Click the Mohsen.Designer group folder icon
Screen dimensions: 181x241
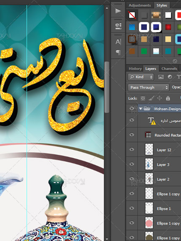(147, 109)
